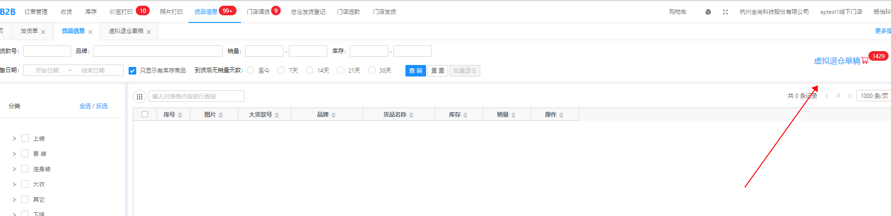This screenshot has width=891, height=216.
Task: Select the 30天 radio button
Action: (x=372, y=71)
